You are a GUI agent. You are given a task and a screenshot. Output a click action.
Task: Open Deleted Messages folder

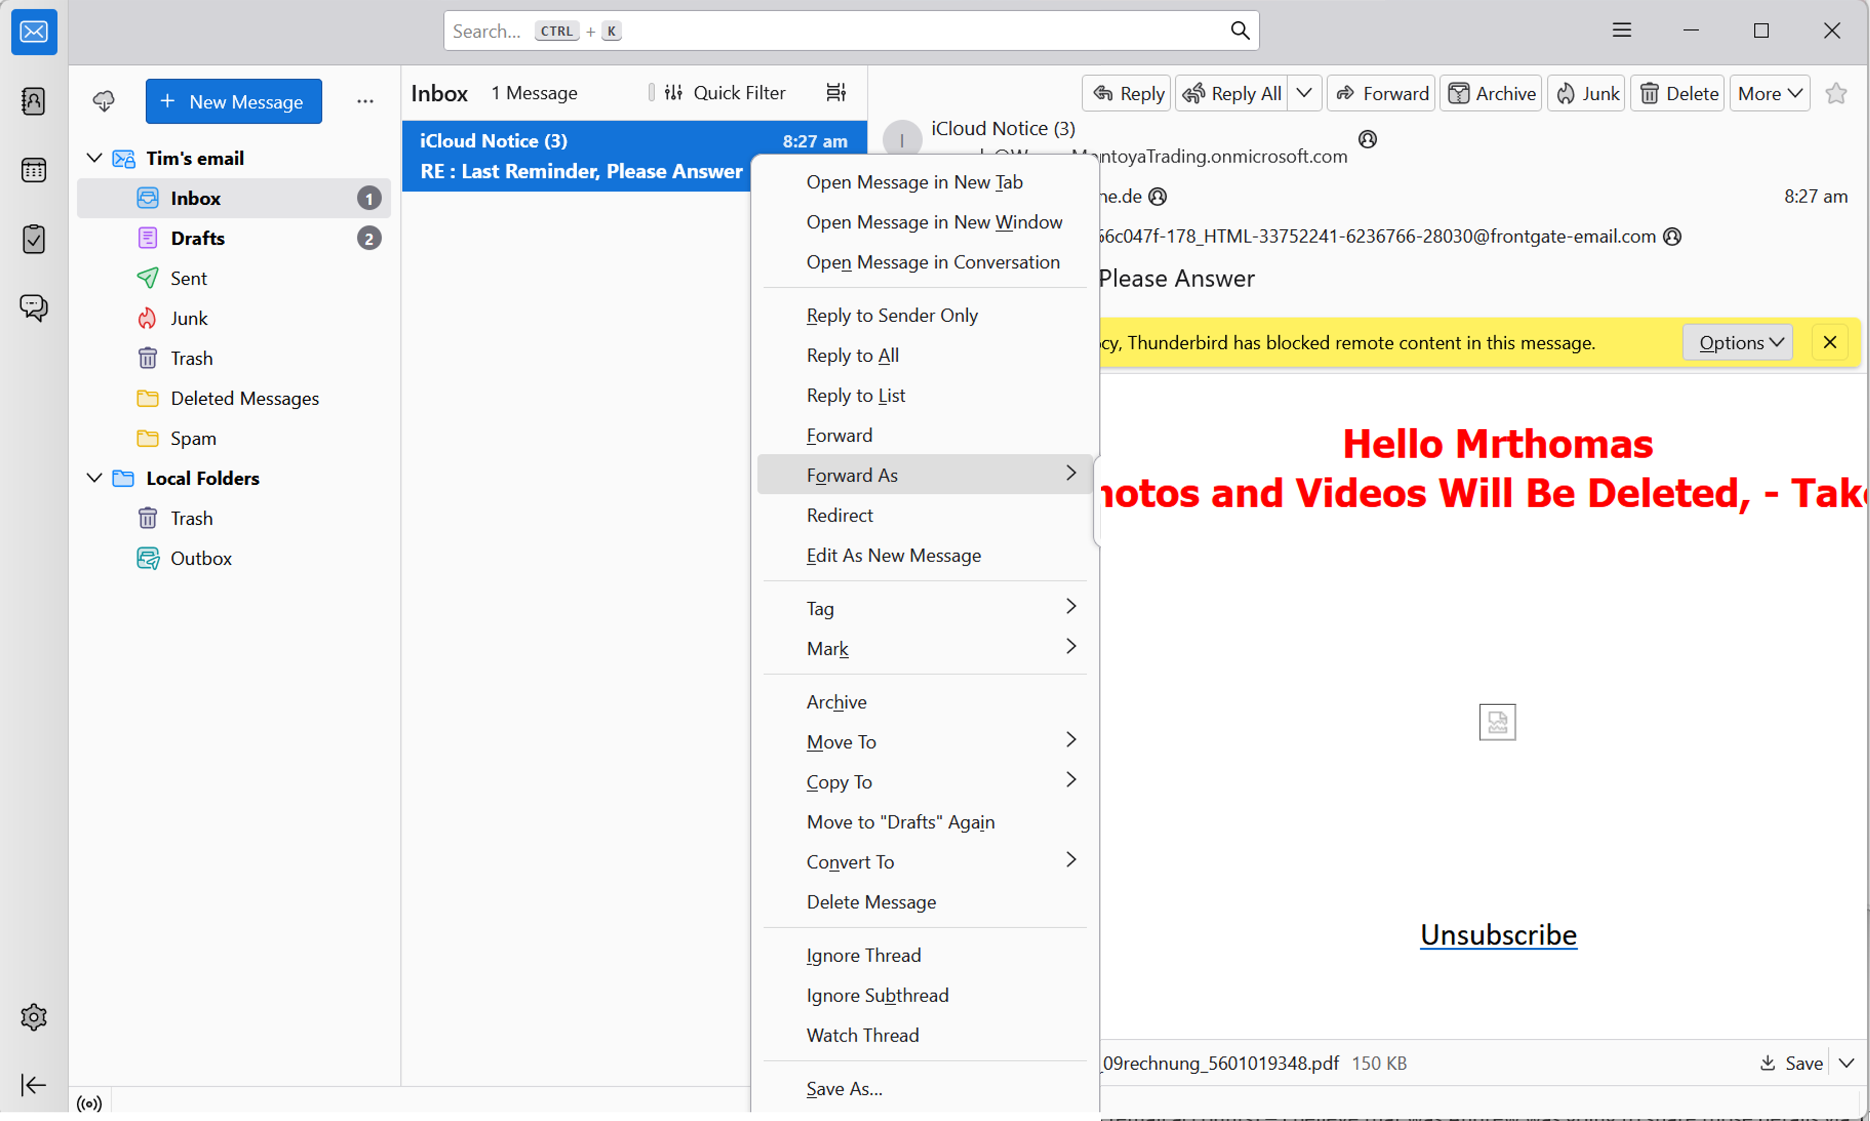pos(234,398)
